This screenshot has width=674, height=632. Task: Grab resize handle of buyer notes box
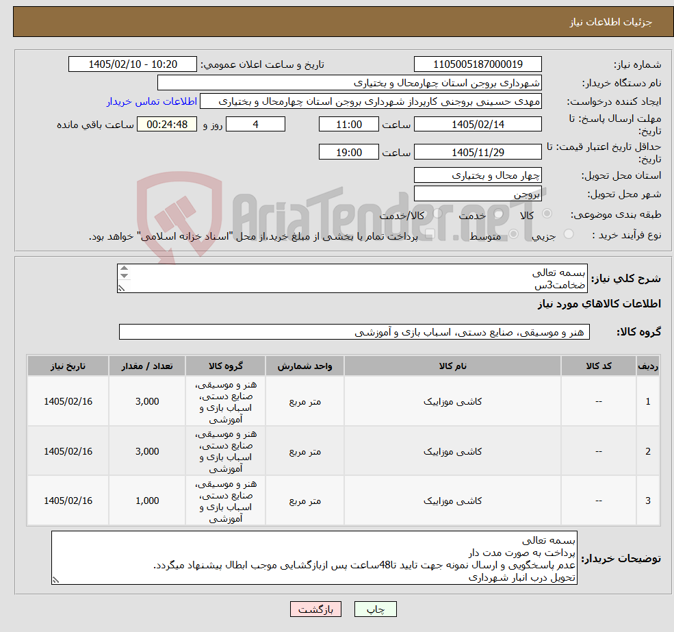(x=55, y=580)
